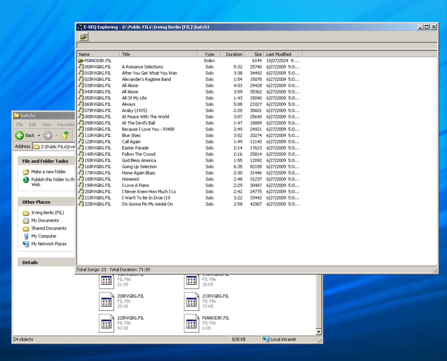Expand the Details section header
Viewport: 447px width, 361px height.
(x=46, y=262)
